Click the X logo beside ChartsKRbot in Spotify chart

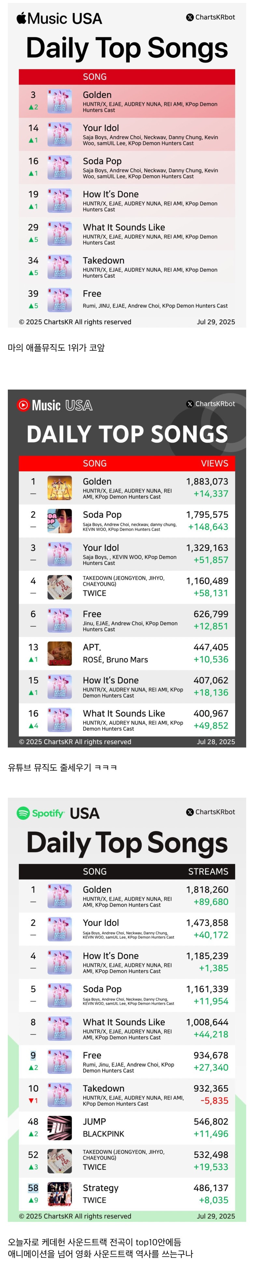[x=190, y=812]
